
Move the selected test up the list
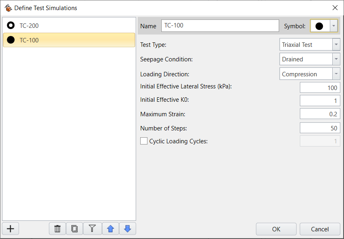click(110, 229)
